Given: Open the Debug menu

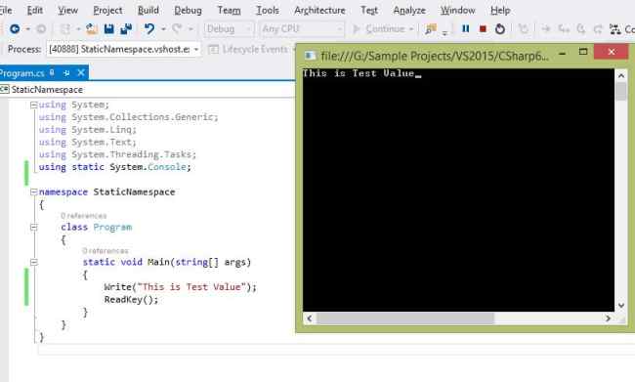Looking at the screenshot, I should pyautogui.click(x=188, y=10).
